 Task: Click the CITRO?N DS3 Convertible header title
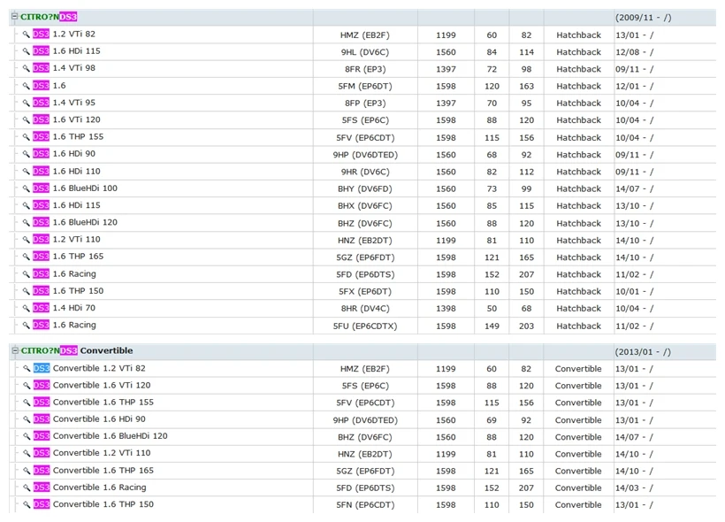click(77, 350)
